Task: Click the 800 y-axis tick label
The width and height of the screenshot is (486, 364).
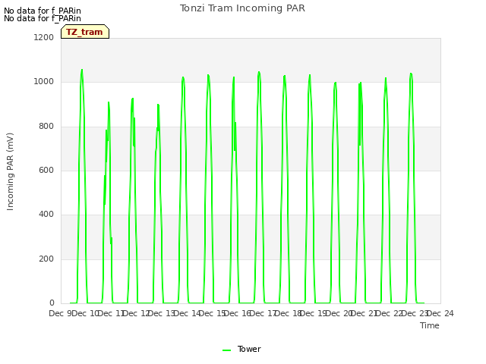Action: coord(46,127)
